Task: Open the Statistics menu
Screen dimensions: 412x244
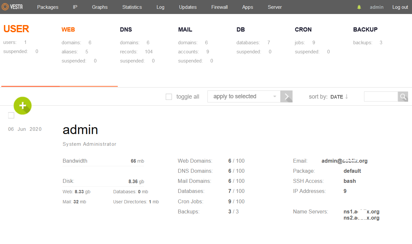Action: coord(132,7)
